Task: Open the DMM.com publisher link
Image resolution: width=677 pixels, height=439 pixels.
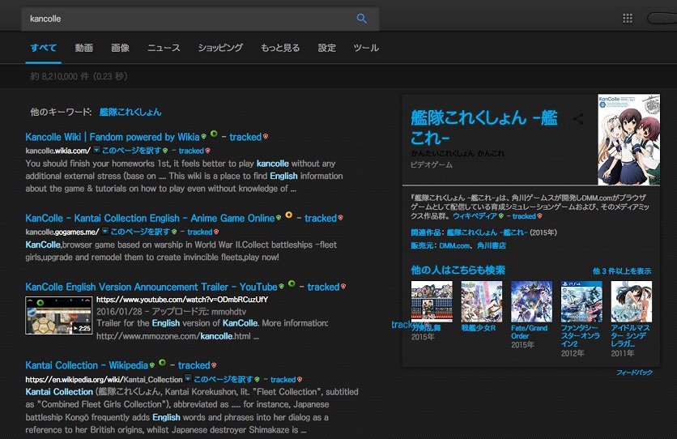Action: [x=454, y=245]
